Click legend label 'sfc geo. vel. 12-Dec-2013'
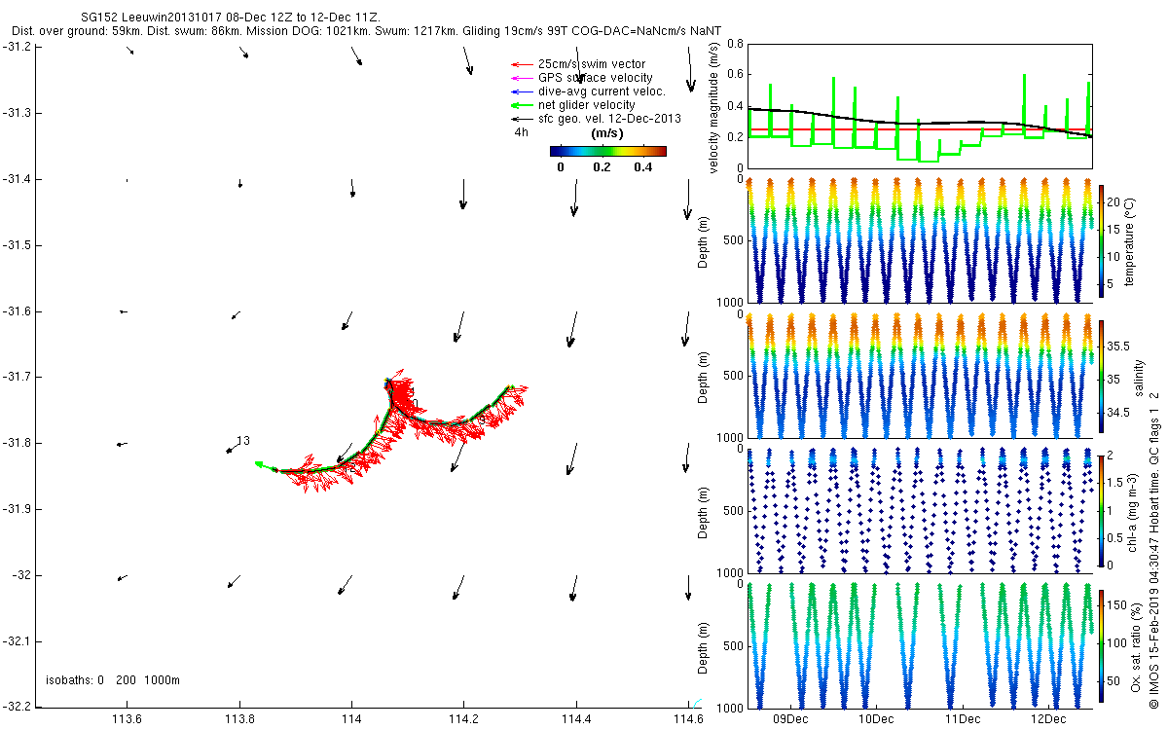The image size is (1168, 730). point(609,119)
